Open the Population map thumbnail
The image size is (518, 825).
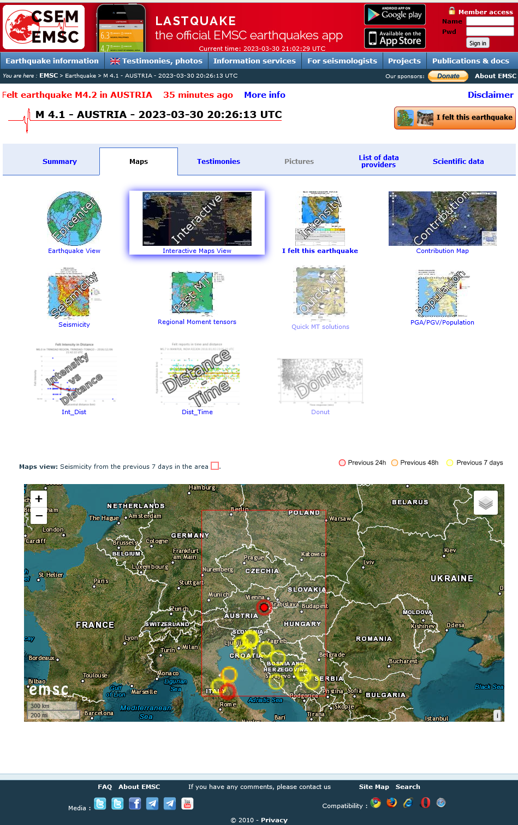coord(443,293)
